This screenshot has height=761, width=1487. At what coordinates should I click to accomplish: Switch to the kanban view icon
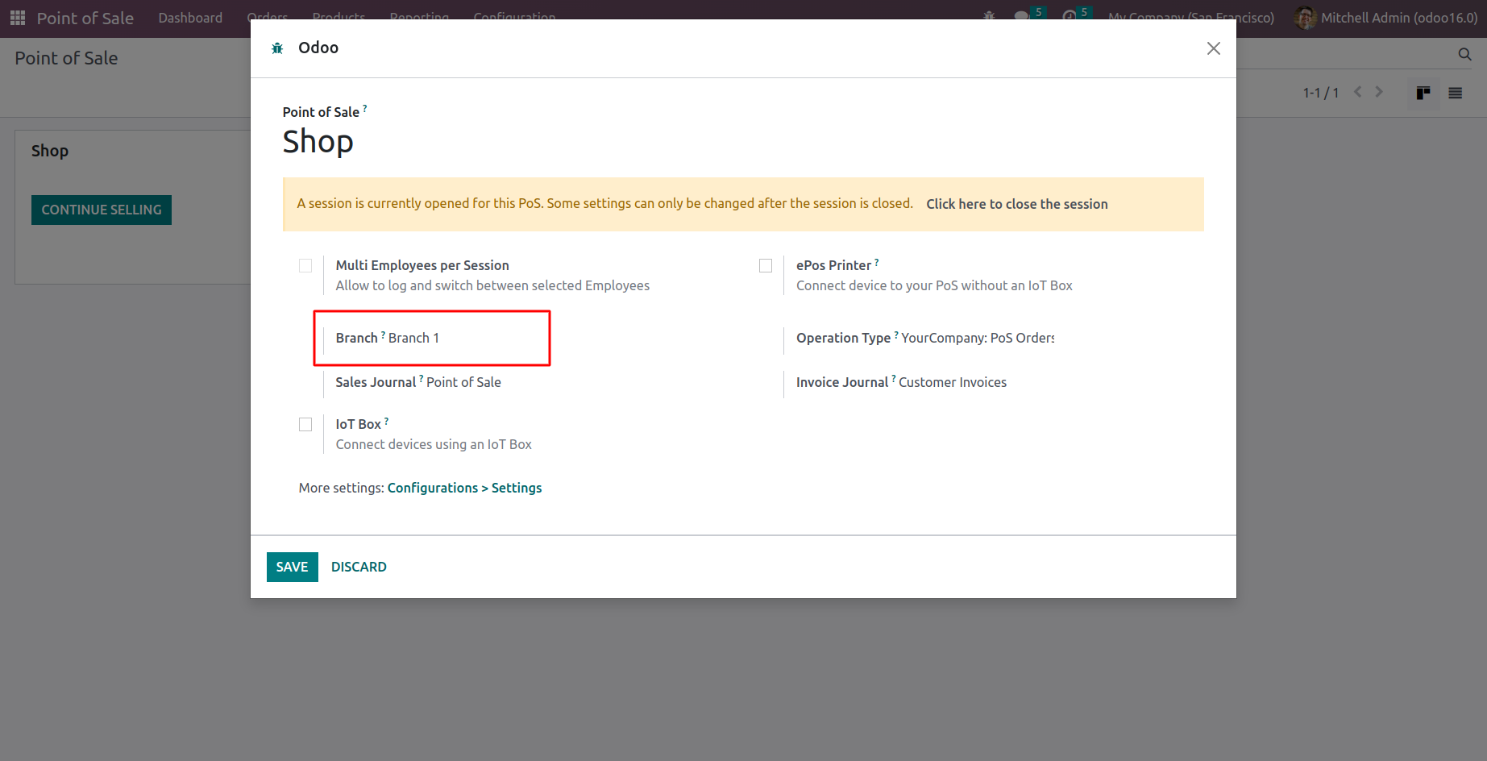click(x=1423, y=93)
